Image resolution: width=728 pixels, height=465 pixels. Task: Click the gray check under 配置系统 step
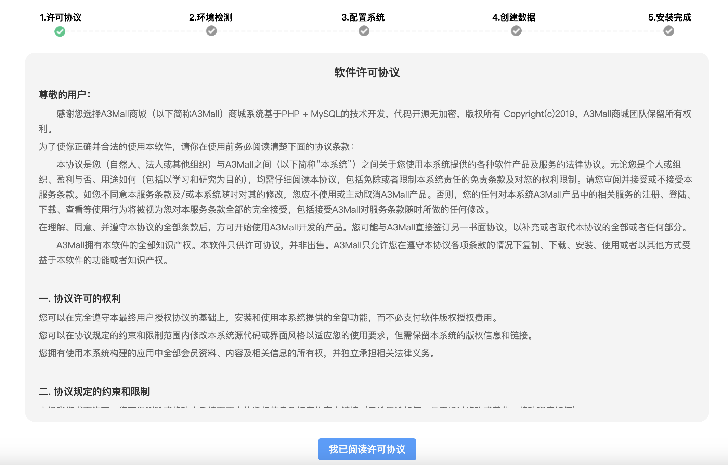pos(364,31)
